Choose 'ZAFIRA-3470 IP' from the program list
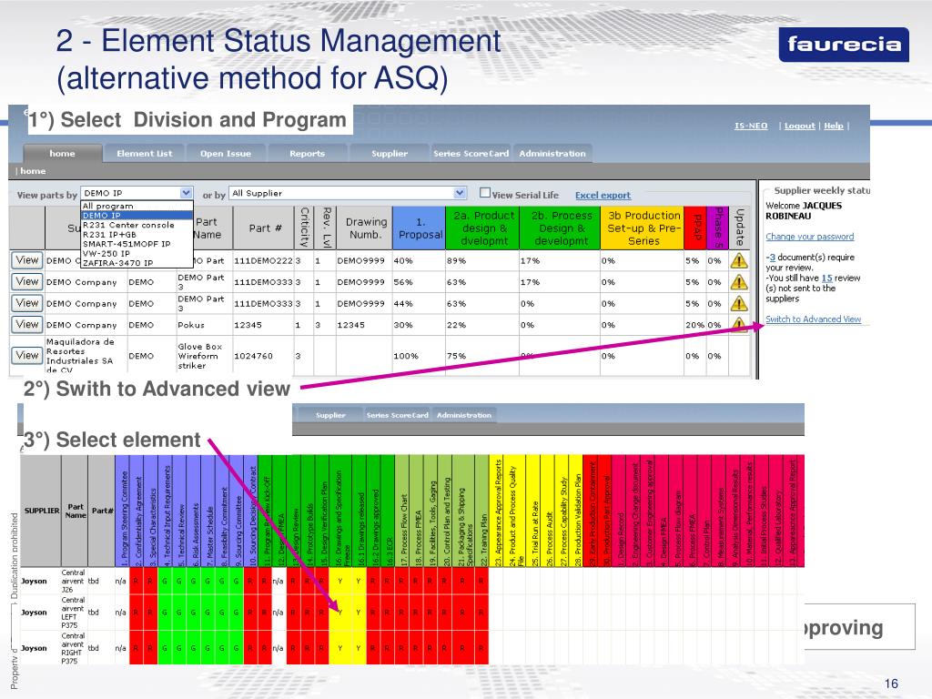The height and width of the screenshot is (699, 932). tap(137, 263)
